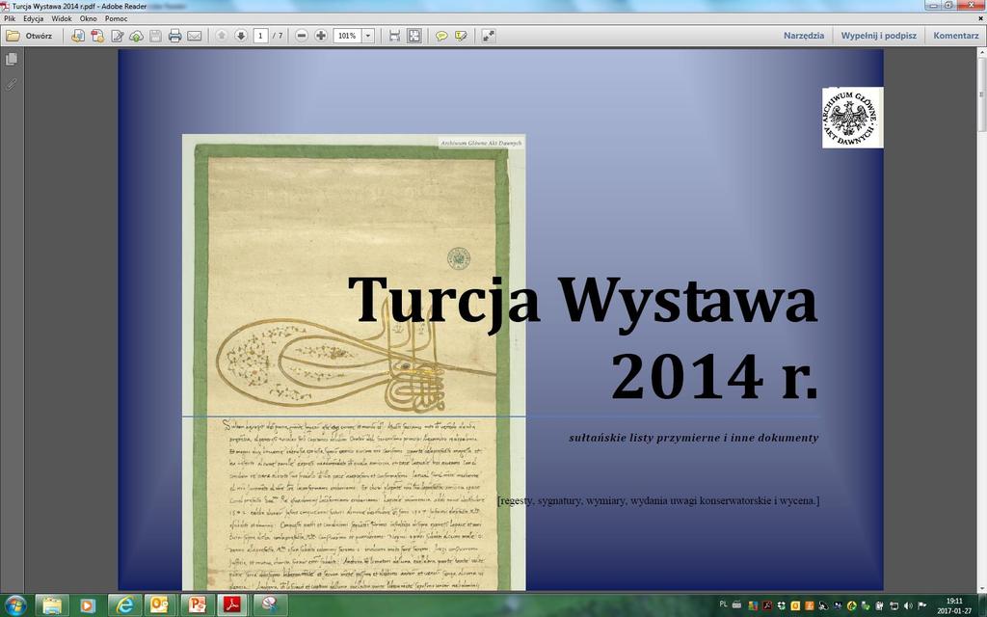Open the Edycja menu
Image resolution: width=987 pixels, height=617 pixels.
coord(34,19)
